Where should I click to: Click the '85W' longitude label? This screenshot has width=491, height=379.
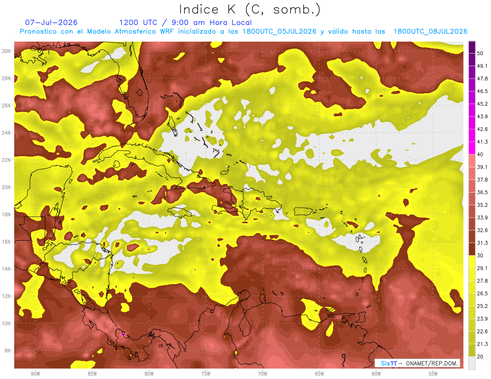(x=92, y=374)
